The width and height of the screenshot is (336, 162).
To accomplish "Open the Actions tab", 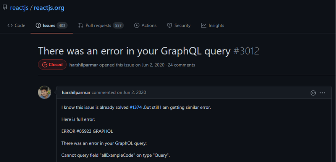I will click(x=145, y=25).
